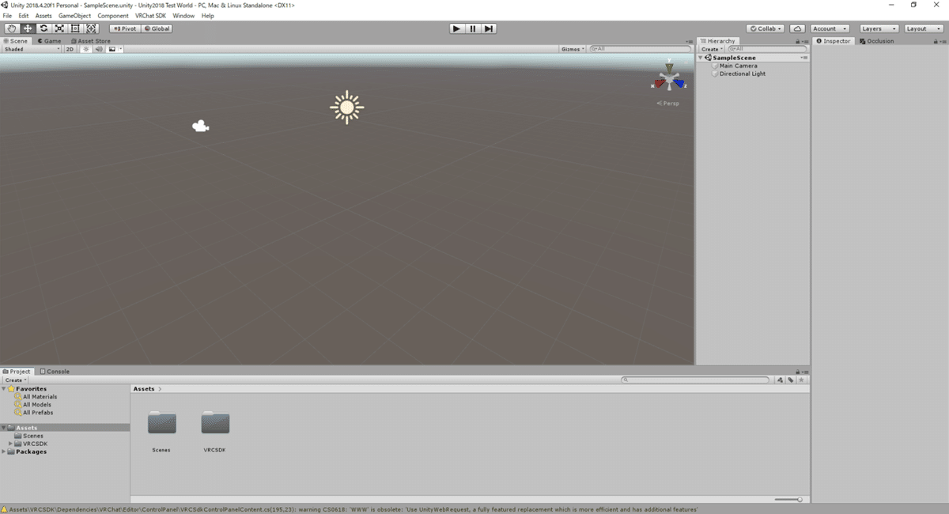Image resolution: width=949 pixels, height=514 pixels.
Task: Select the Scale tool
Action: [59, 28]
